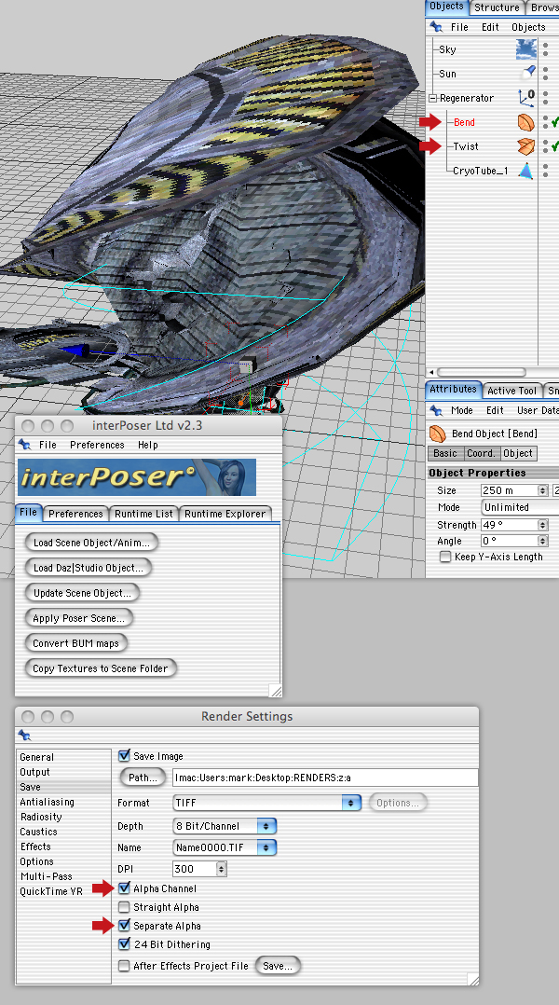Uncheck the Save Image checkbox
559x1005 pixels.
click(124, 756)
